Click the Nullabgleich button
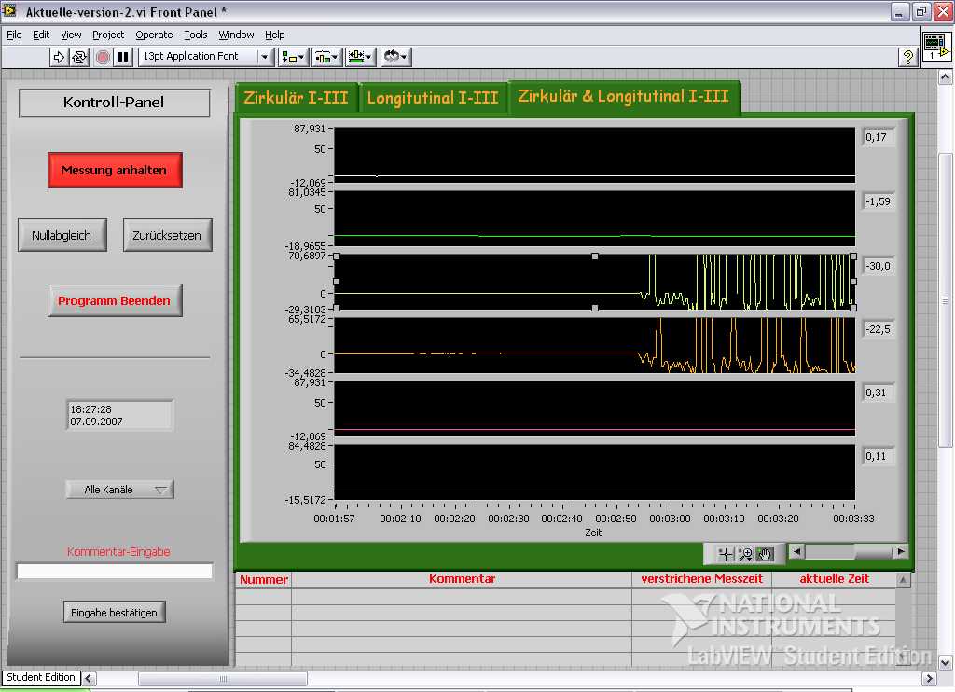Screen dimensions: 955x692 (62, 236)
